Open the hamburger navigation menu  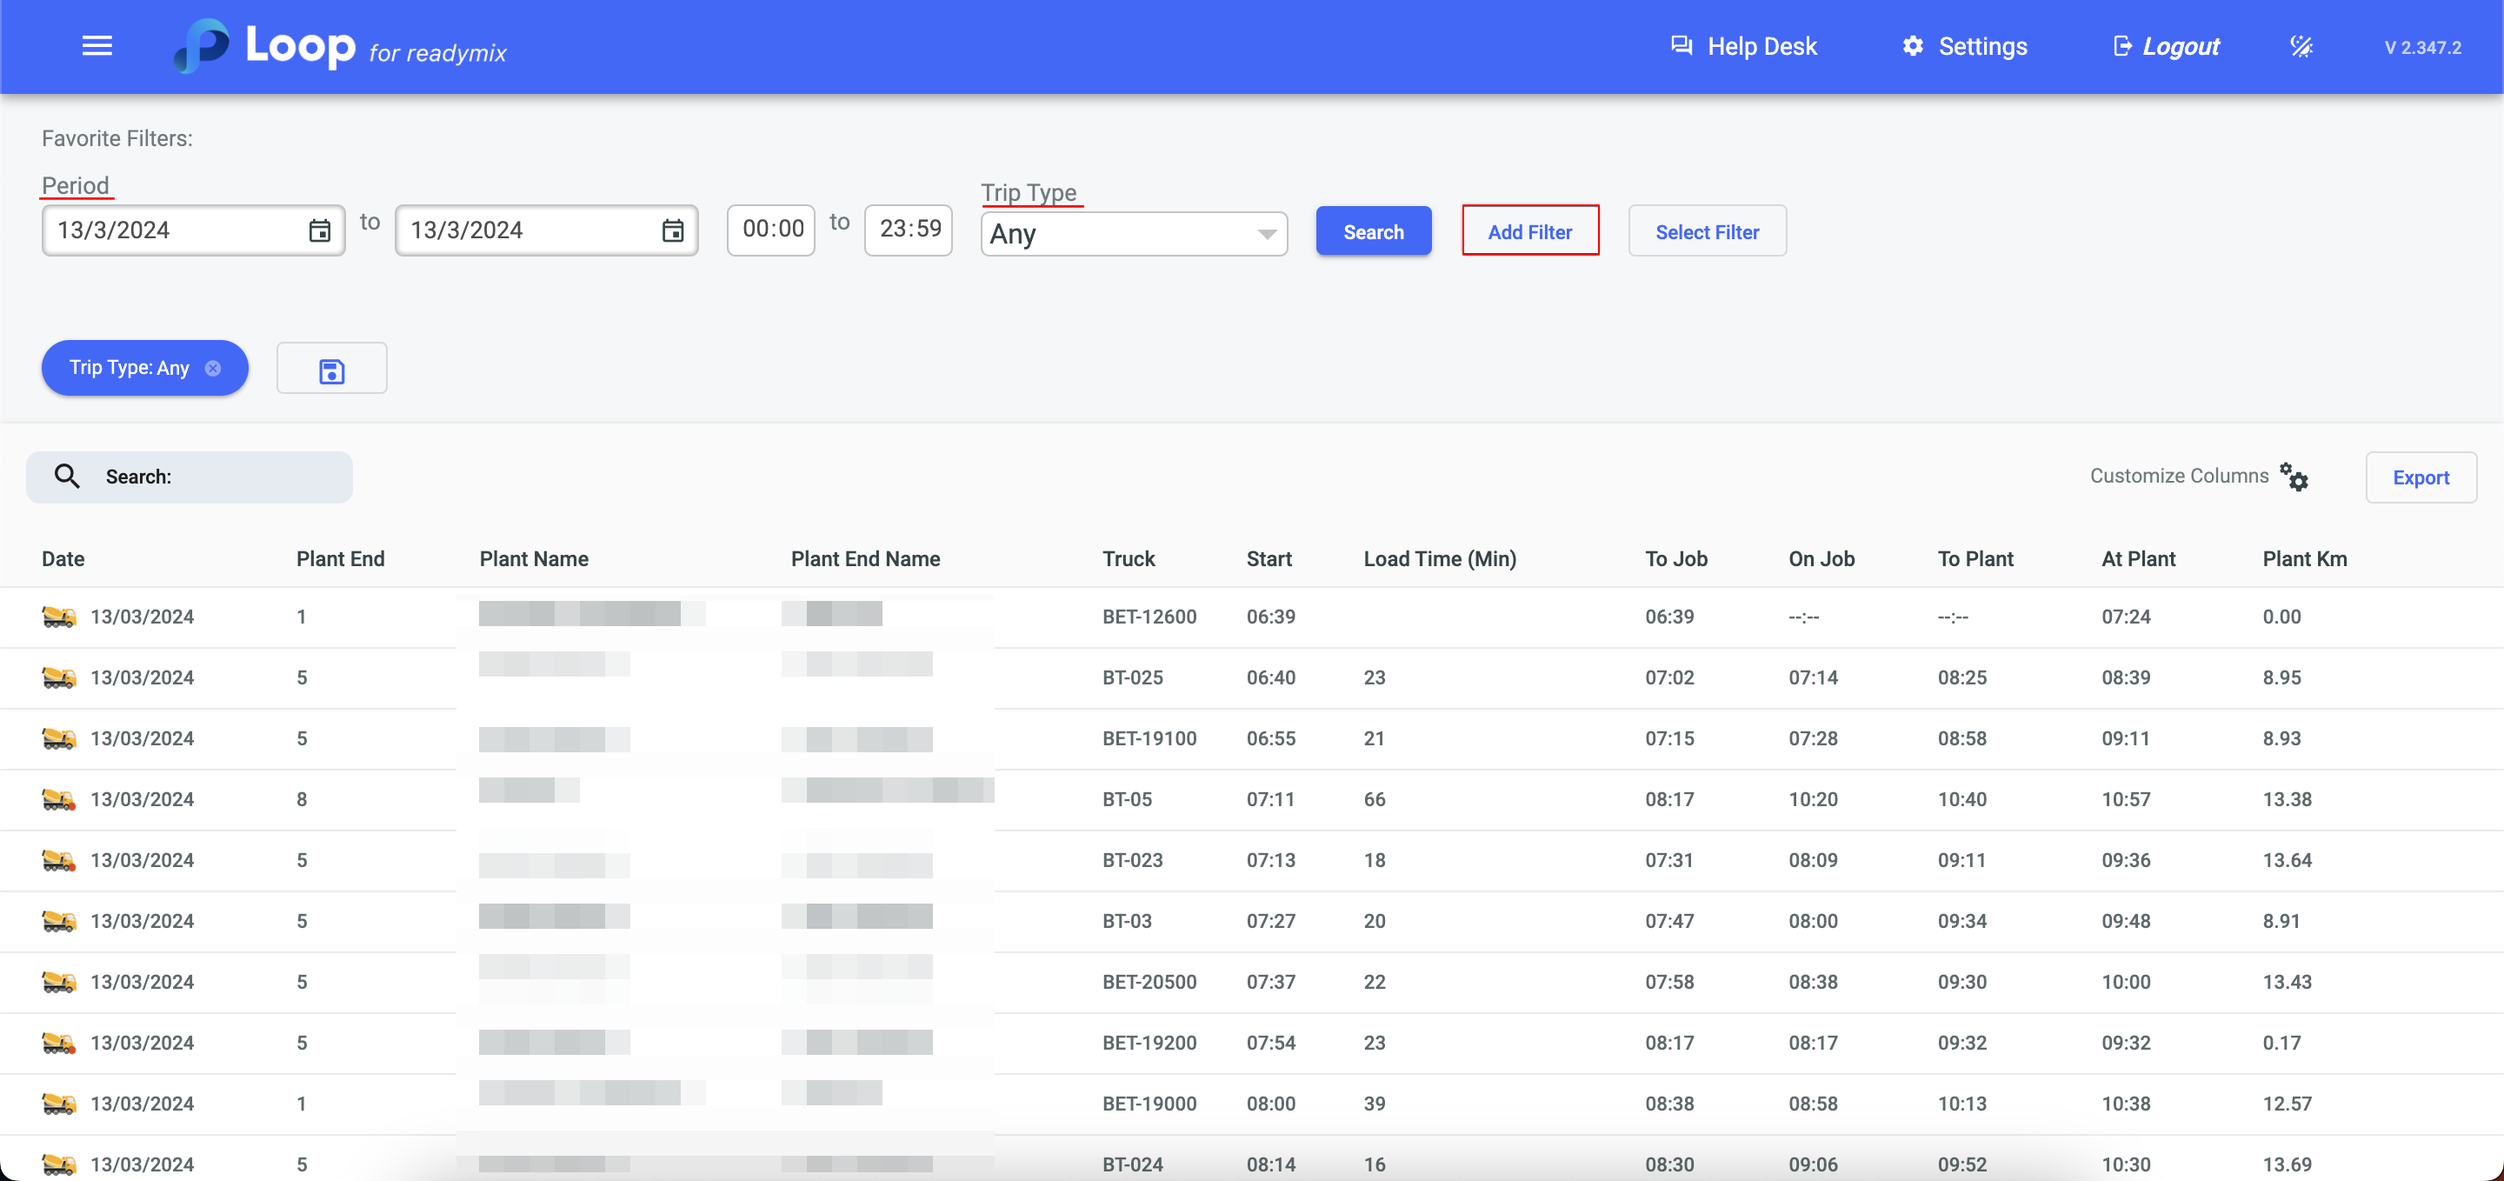click(97, 46)
